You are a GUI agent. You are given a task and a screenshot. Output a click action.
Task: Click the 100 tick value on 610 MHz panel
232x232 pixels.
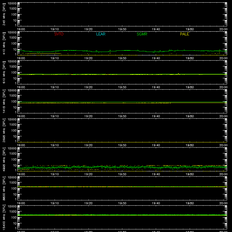click(14, 72)
